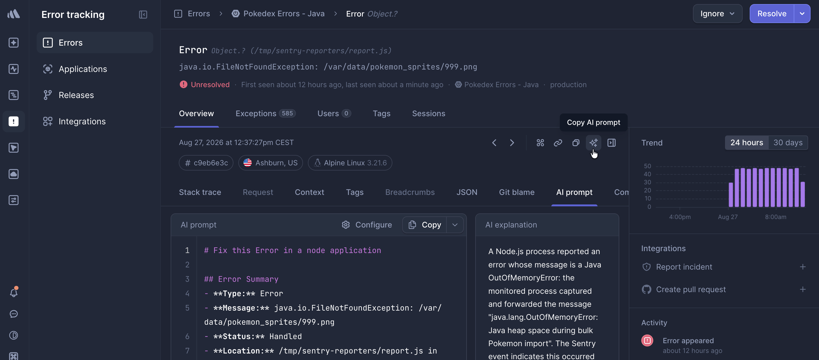Click the c9eb6e3c hash tag chip
The image size is (819, 360).
click(x=206, y=163)
